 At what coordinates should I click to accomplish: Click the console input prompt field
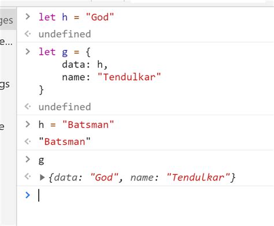coord(146,195)
